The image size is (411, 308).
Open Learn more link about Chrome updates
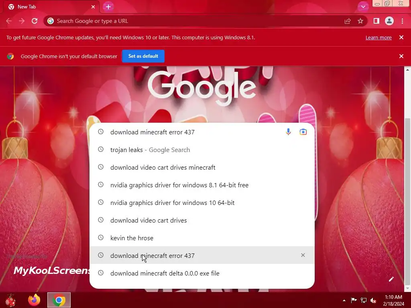[378, 37]
